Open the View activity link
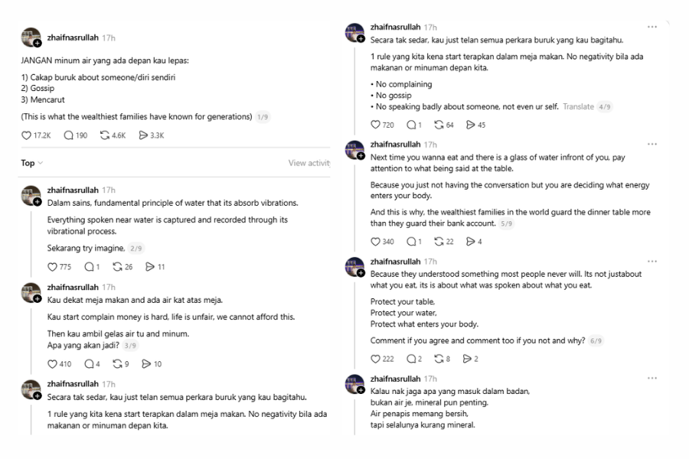 tap(309, 163)
